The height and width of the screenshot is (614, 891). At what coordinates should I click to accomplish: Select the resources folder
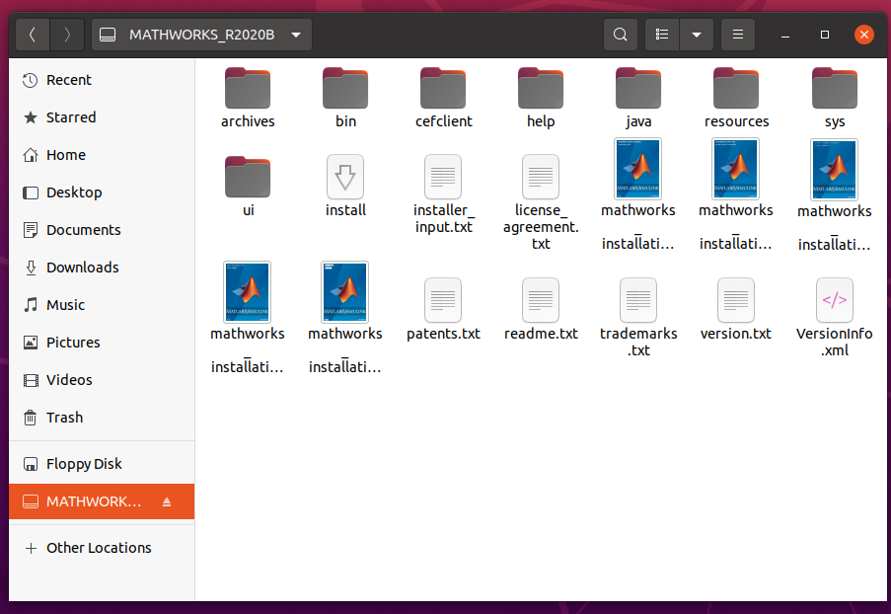(x=736, y=98)
